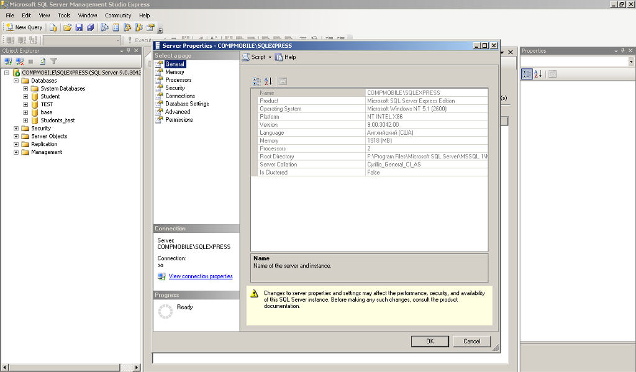Screen dimensions: 636x372
Task: Select the Connections page
Action: point(180,96)
